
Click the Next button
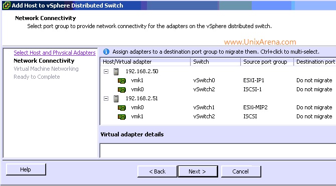pos(198,171)
